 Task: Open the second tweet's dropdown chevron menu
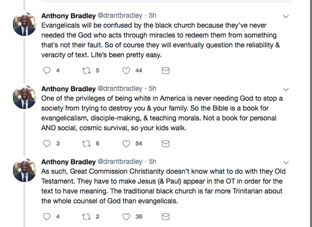(285, 89)
